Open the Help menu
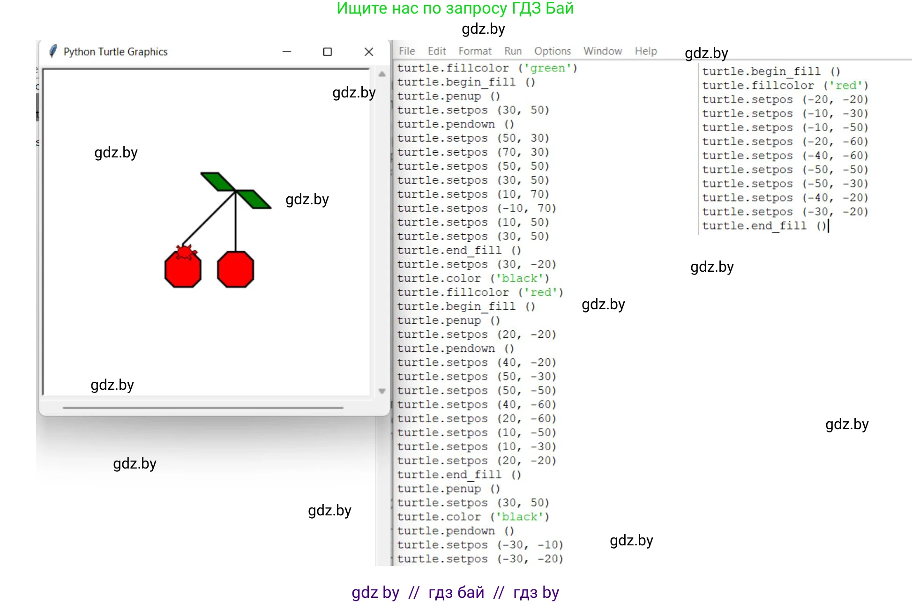Screen dimensions: 912x603 pyautogui.click(x=646, y=51)
